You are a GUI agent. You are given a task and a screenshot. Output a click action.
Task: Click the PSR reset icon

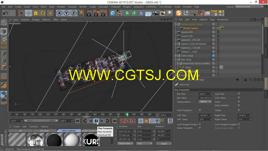tap(214, 13)
